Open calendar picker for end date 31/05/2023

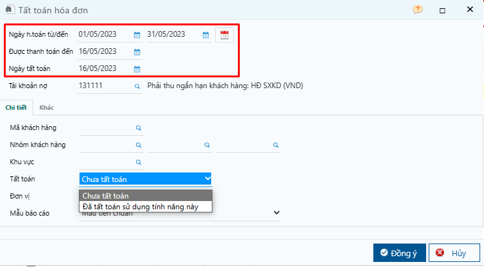205,35
